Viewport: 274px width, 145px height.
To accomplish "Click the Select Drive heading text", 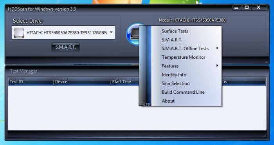I will (27, 21).
